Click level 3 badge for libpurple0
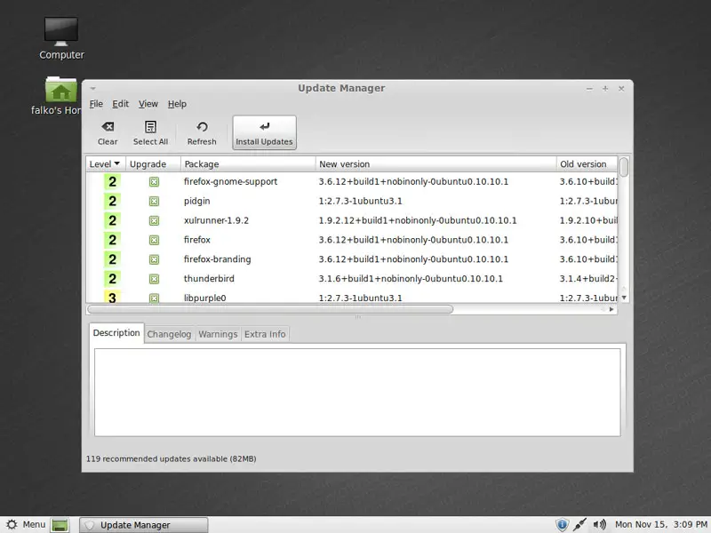Screen dimensions: 711x533 click(112, 298)
